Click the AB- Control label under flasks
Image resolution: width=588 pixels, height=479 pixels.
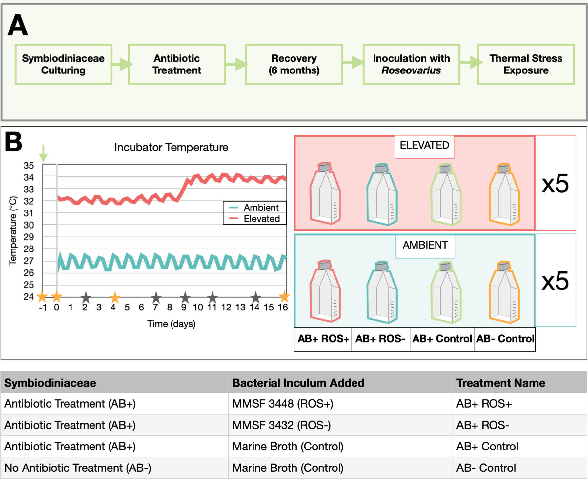[505, 339]
